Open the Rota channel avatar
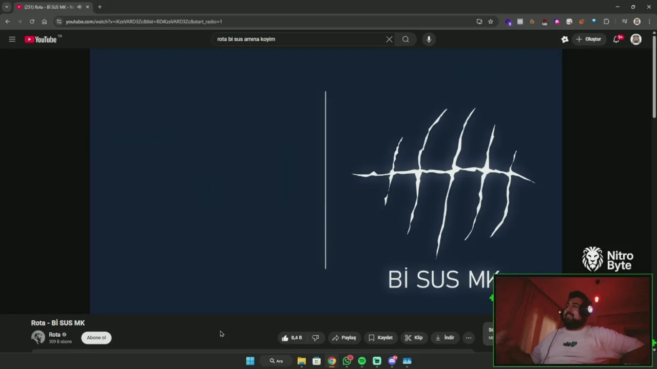Screen dimensions: 657x369 click(x=38, y=337)
